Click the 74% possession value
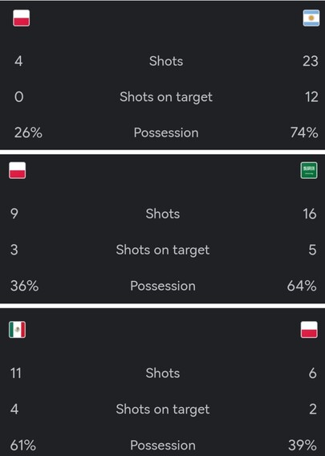Screen dimensions: 325x456 pos(304,132)
